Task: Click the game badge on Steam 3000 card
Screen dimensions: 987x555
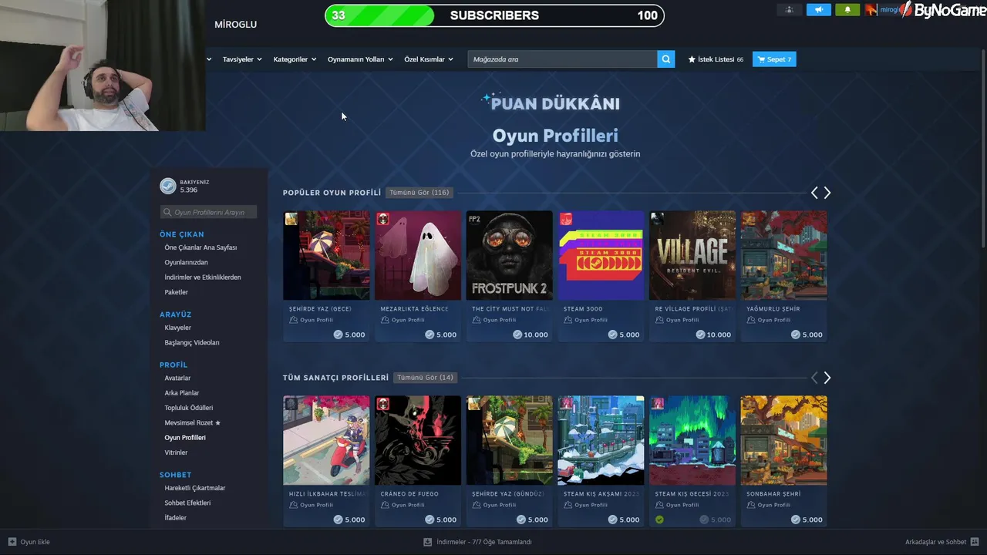Action: pyautogui.click(x=566, y=219)
